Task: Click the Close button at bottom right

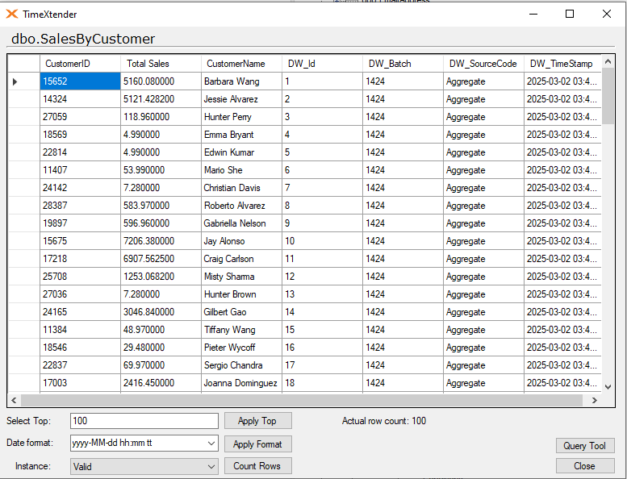Action: click(x=585, y=466)
